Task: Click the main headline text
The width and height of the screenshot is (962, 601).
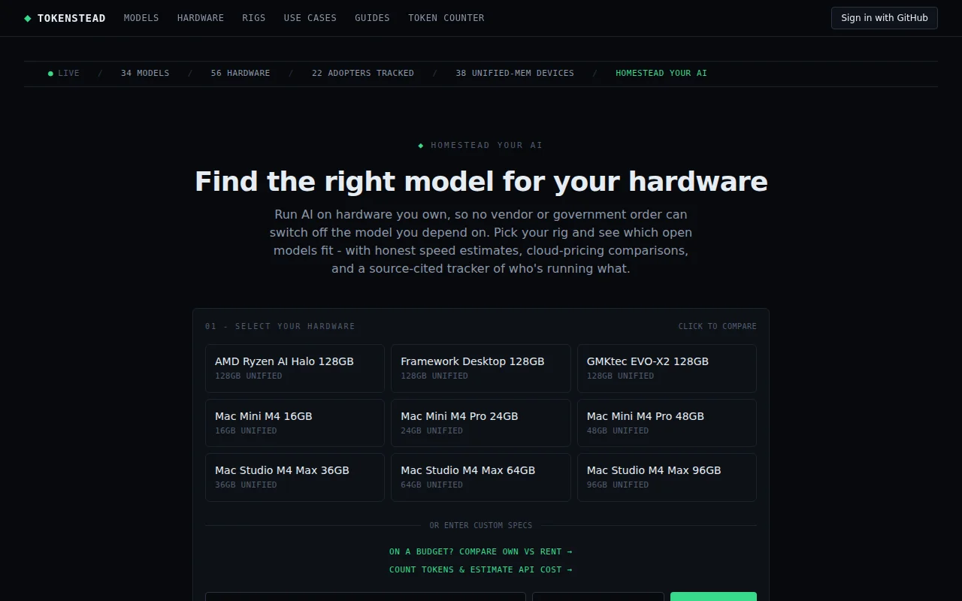Action: pos(481,182)
